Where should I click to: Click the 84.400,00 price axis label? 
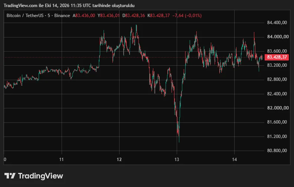[x=277, y=23]
